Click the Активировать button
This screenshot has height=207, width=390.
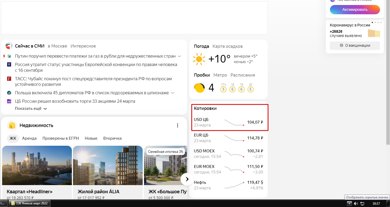click(355, 10)
